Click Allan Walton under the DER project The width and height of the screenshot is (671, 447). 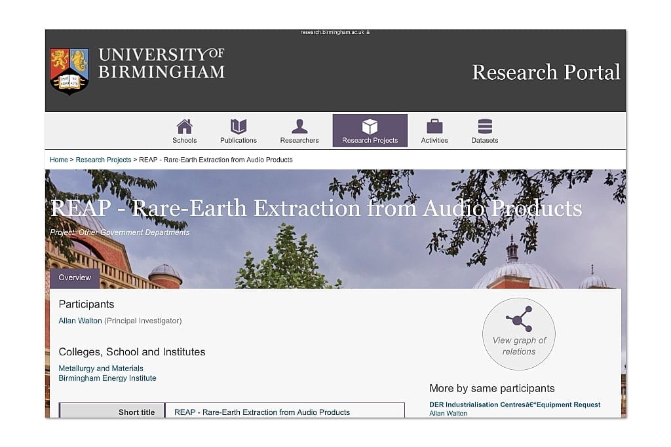click(x=448, y=413)
